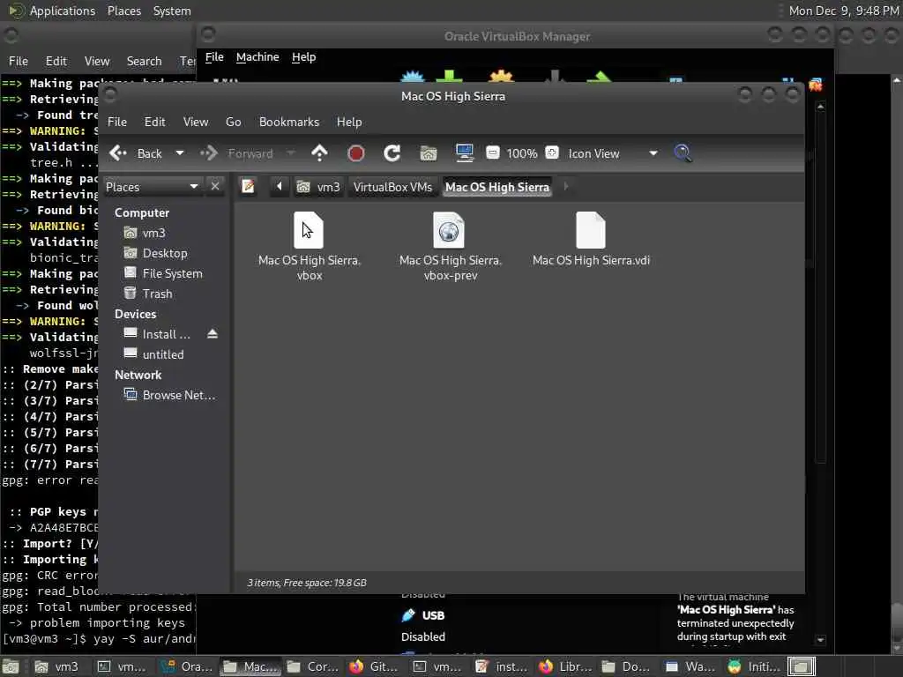Switch to the Initi... taskbar window

[x=754, y=666]
